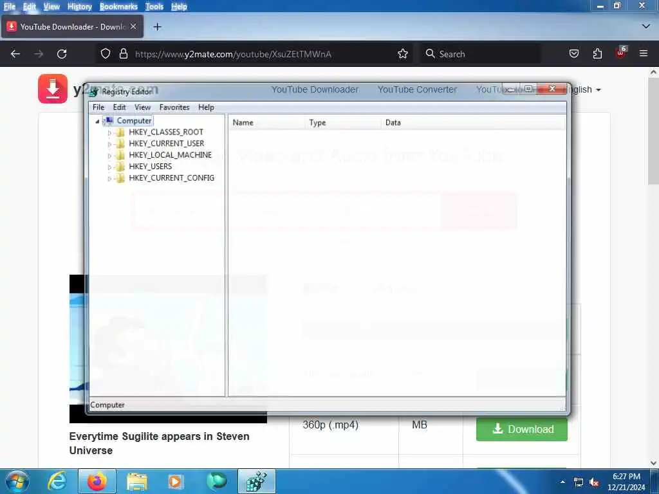659x494 pixels.
Task: Expand the HKEY_CLASSES_ROOT key
Action: click(x=109, y=133)
